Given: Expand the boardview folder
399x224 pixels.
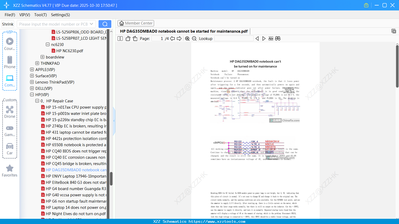Looking at the screenshot, I should tap(42, 57).
